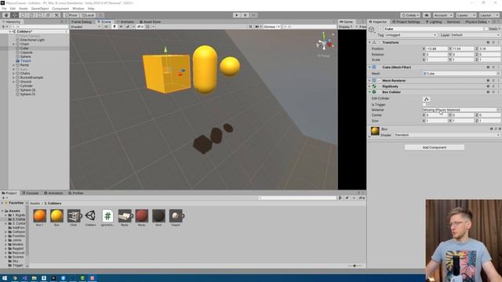
Task: Select the yellow Box material asset
Action: pyautogui.click(x=56, y=216)
